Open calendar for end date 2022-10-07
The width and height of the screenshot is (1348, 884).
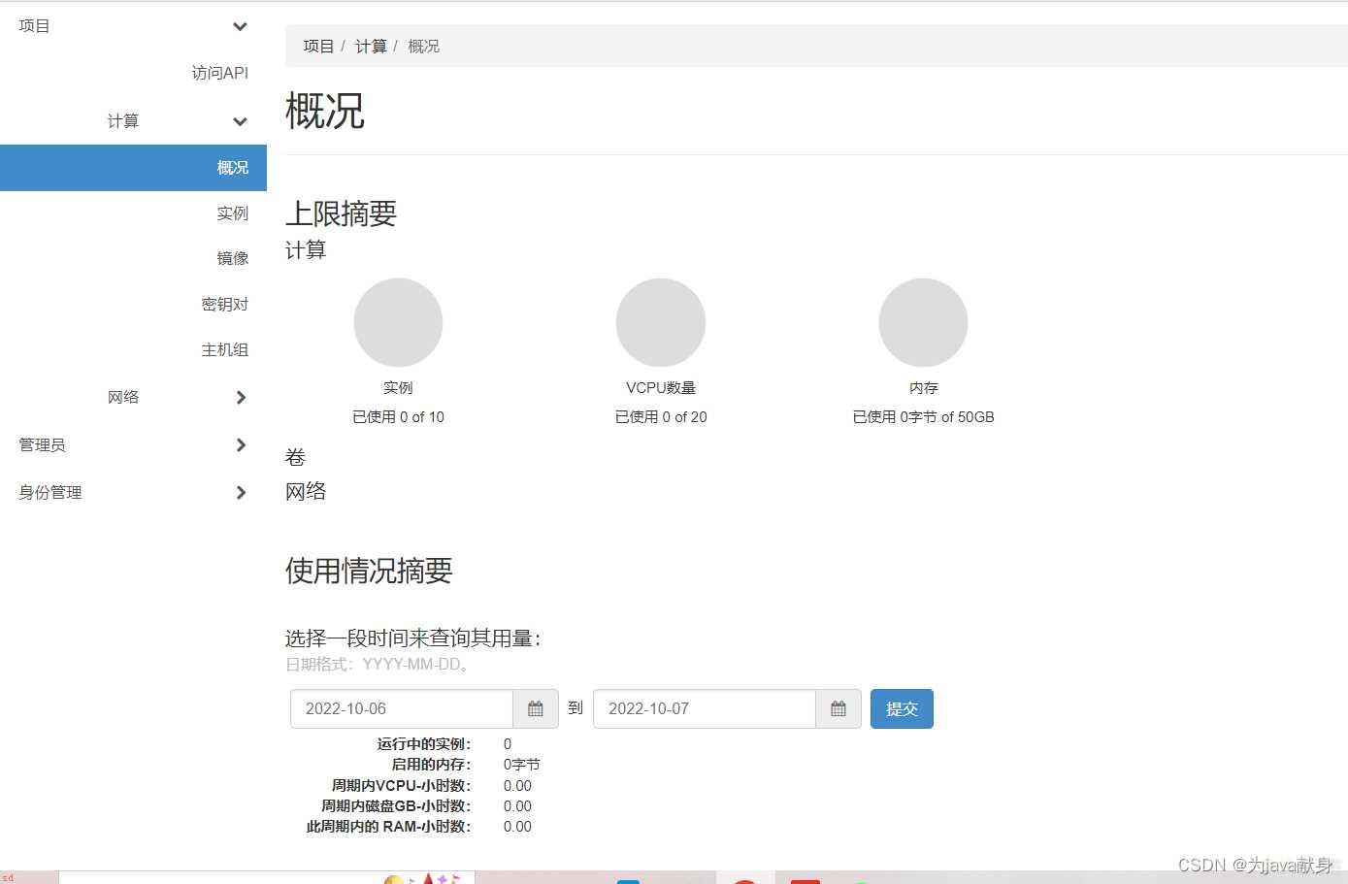(x=838, y=708)
